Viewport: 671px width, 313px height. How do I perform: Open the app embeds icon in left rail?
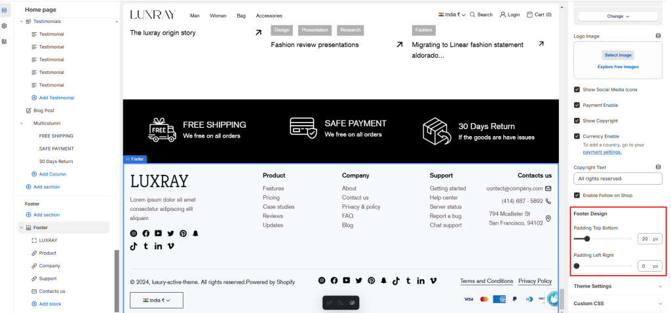(5, 41)
